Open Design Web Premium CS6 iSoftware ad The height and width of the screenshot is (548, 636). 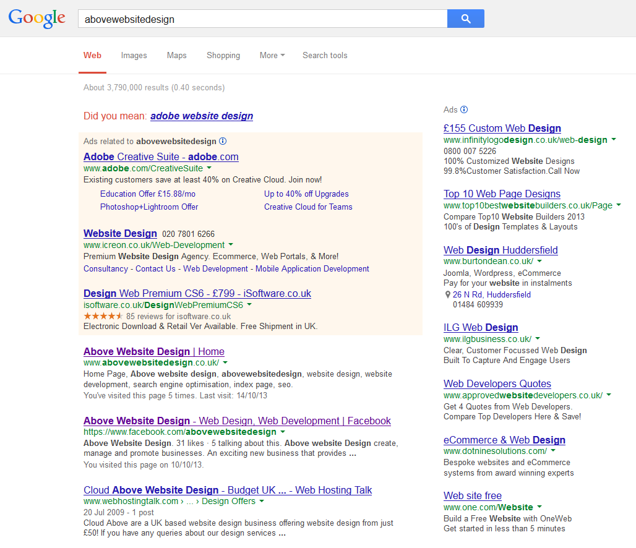click(x=197, y=294)
